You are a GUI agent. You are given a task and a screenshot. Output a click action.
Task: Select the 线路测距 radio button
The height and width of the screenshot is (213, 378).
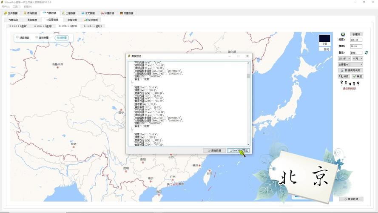click(17, 37)
